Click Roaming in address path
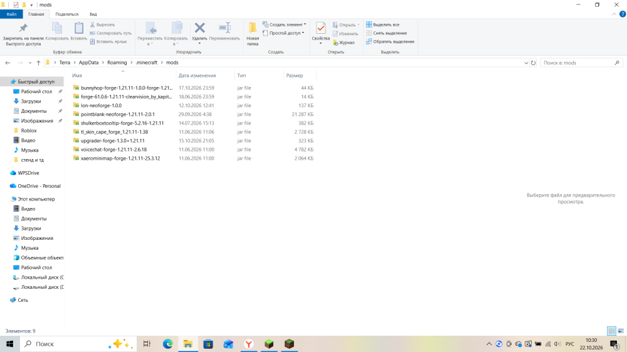 (117, 63)
